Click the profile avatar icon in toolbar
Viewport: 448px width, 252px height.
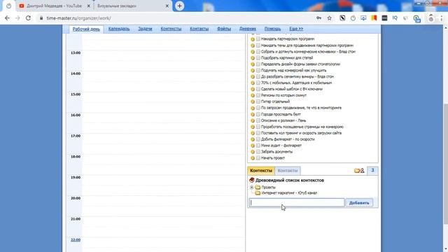[431, 18]
